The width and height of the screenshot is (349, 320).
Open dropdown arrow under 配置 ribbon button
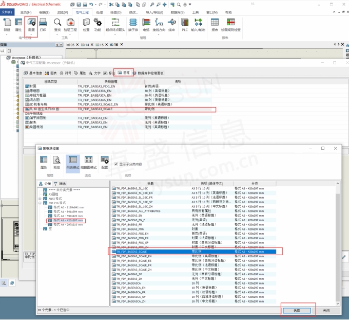(x=31, y=34)
